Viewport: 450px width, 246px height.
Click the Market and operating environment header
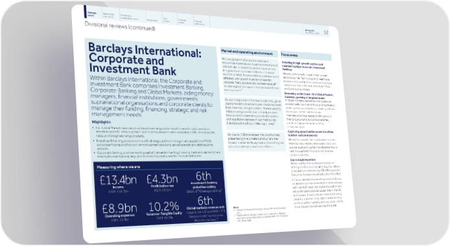click(x=247, y=52)
